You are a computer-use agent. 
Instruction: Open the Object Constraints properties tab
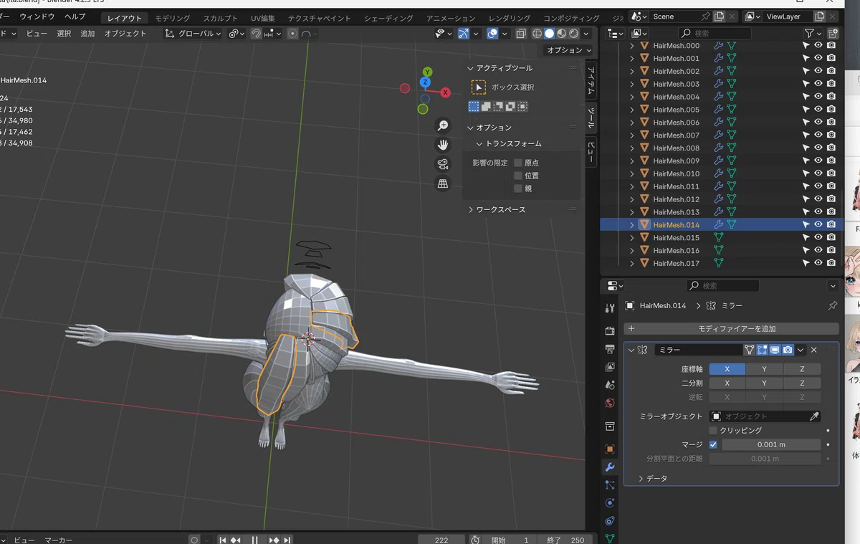(610, 521)
